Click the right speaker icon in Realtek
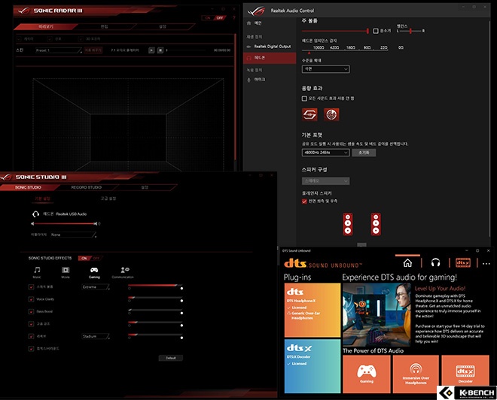 point(376,224)
